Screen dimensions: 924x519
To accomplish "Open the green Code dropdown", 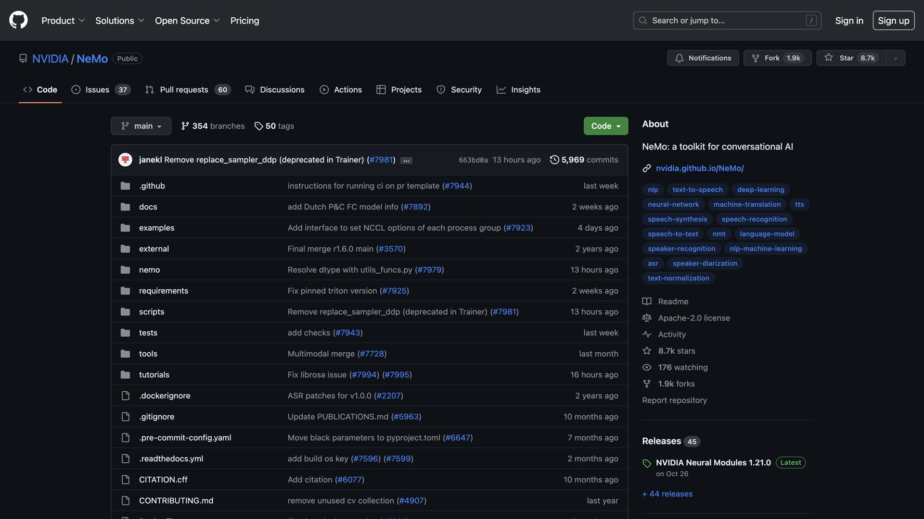I will (605, 126).
